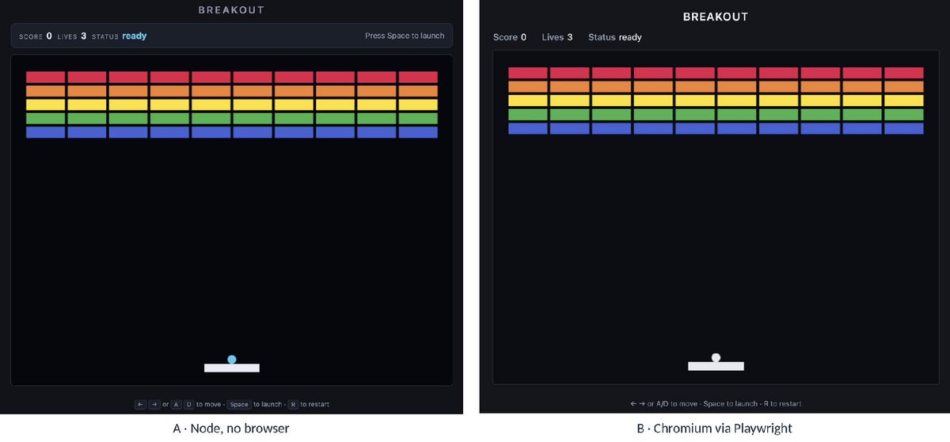Screen dimensions: 950x442
Task: Click the controls hint line under panel B
Action: (x=716, y=404)
